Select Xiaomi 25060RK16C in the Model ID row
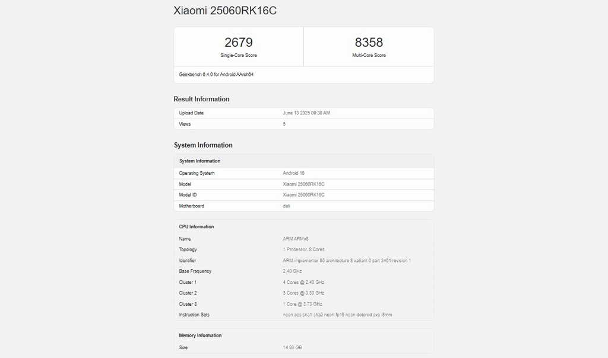 303,194
